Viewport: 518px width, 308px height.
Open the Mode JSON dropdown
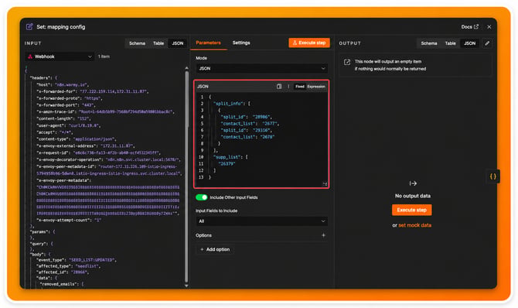(x=261, y=68)
